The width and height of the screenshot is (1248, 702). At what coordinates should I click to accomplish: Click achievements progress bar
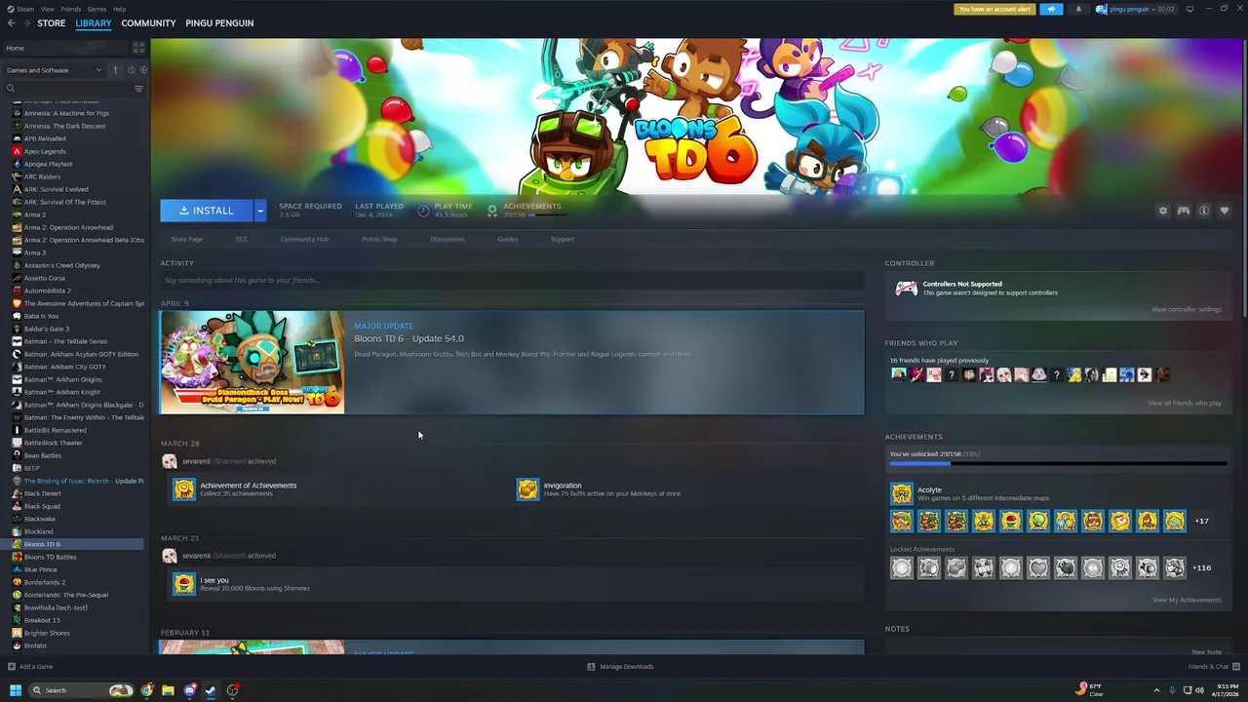[x=1057, y=464]
